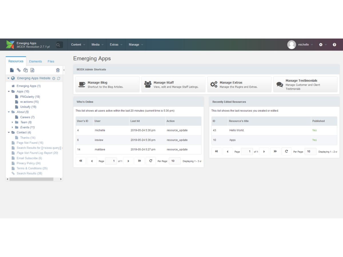The width and height of the screenshot is (343, 257).
Task: Expand the Events (11) folder
Action: point(13,127)
